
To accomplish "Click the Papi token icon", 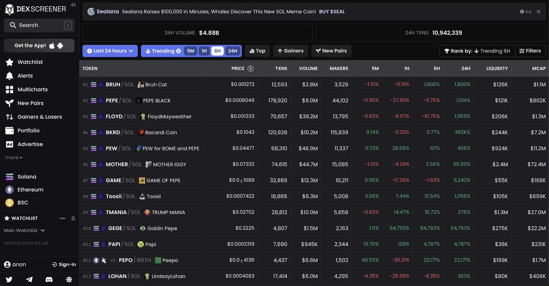I will [140, 244].
